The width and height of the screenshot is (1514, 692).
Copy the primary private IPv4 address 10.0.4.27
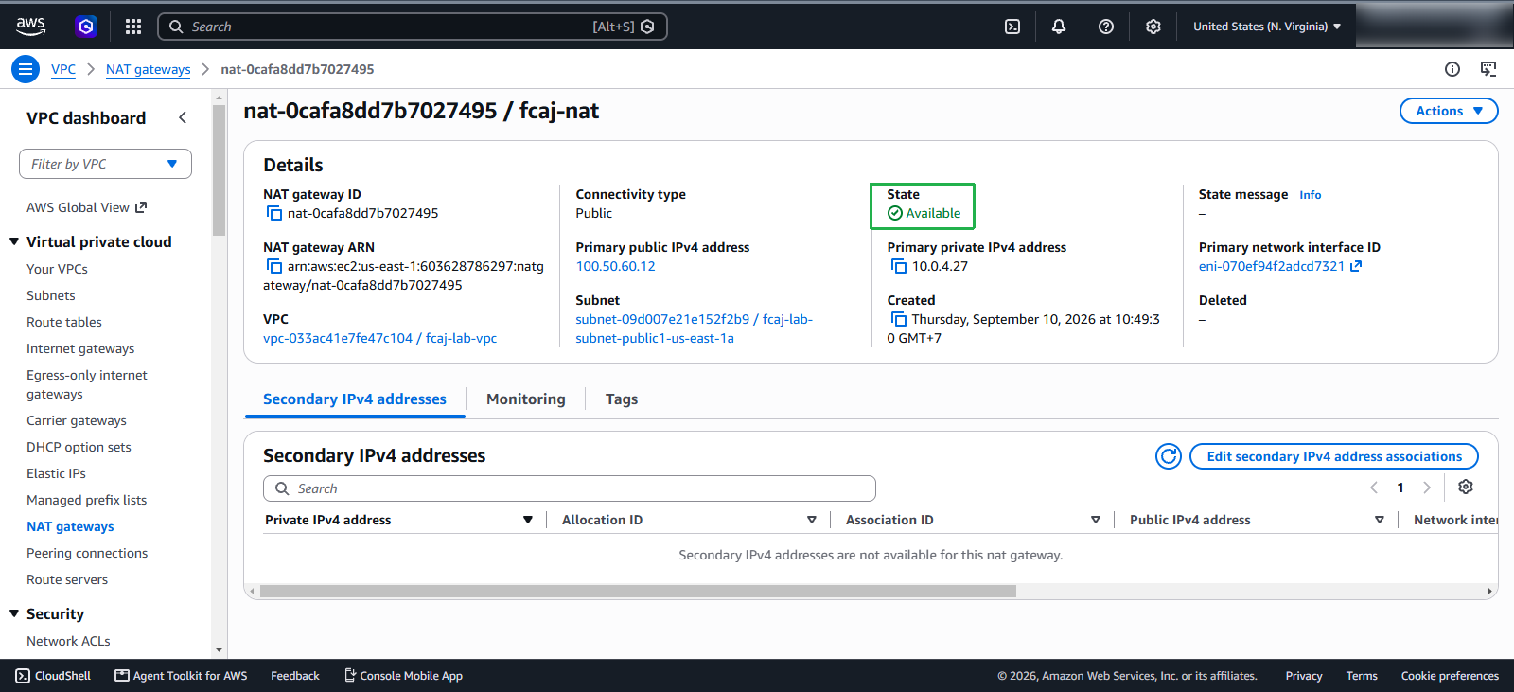coord(899,266)
